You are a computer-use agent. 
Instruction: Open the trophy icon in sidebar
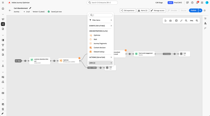point(3,45)
